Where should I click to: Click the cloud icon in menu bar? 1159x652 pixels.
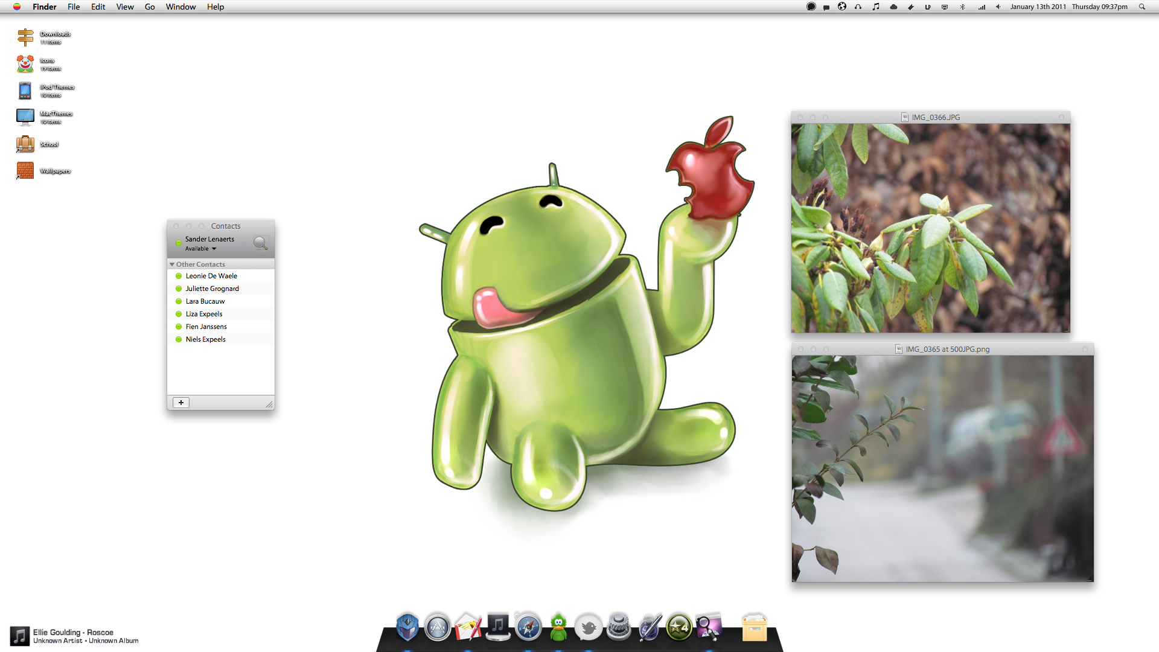[x=893, y=7]
